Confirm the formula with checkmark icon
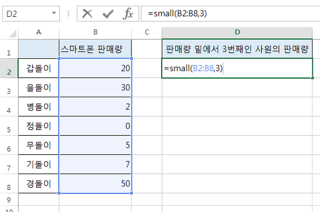This screenshot has width=320, height=212. click(x=108, y=14)
